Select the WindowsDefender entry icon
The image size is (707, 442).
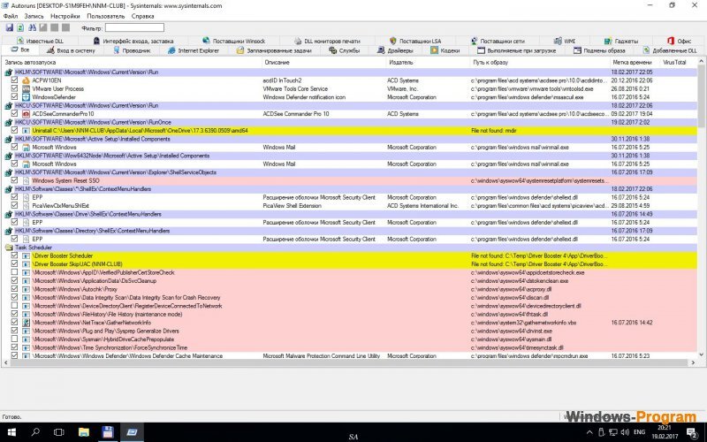[27, 97]
